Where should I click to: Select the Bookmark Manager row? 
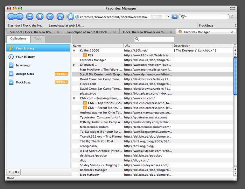pyautogui.click(x=152, y=170)
